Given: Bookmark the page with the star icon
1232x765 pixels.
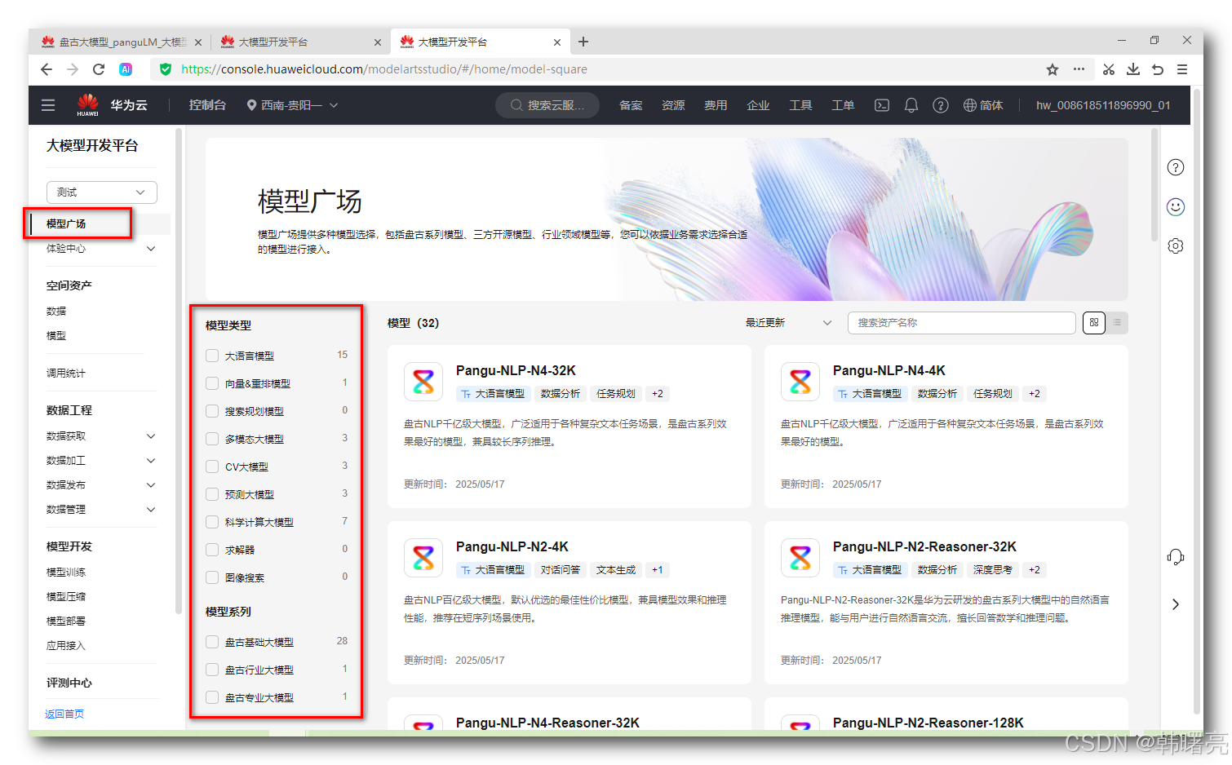Looking at the screenshot, I should click(1053, 69).
